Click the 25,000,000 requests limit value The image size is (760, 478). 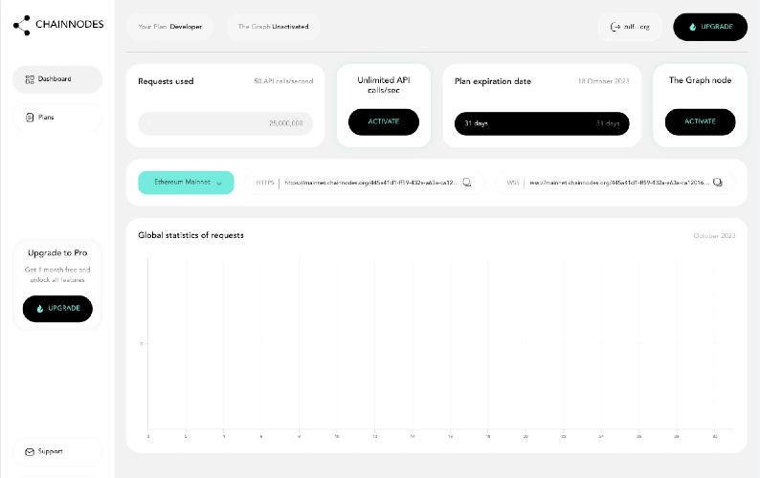[286, 123]
